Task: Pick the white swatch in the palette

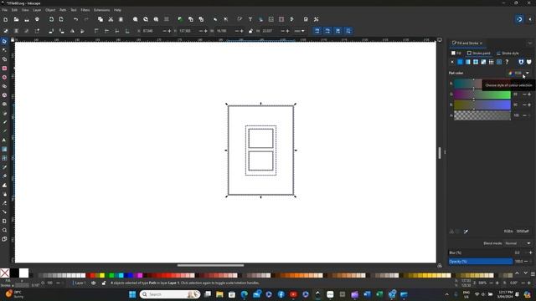Action: click(24, 273)
